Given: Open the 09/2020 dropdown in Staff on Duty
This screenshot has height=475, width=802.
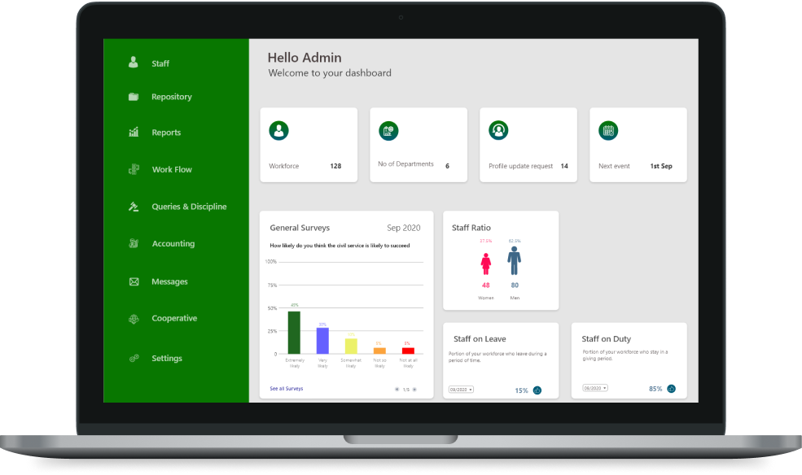Looking at the screenshot, I should click(x=595, y=390).
